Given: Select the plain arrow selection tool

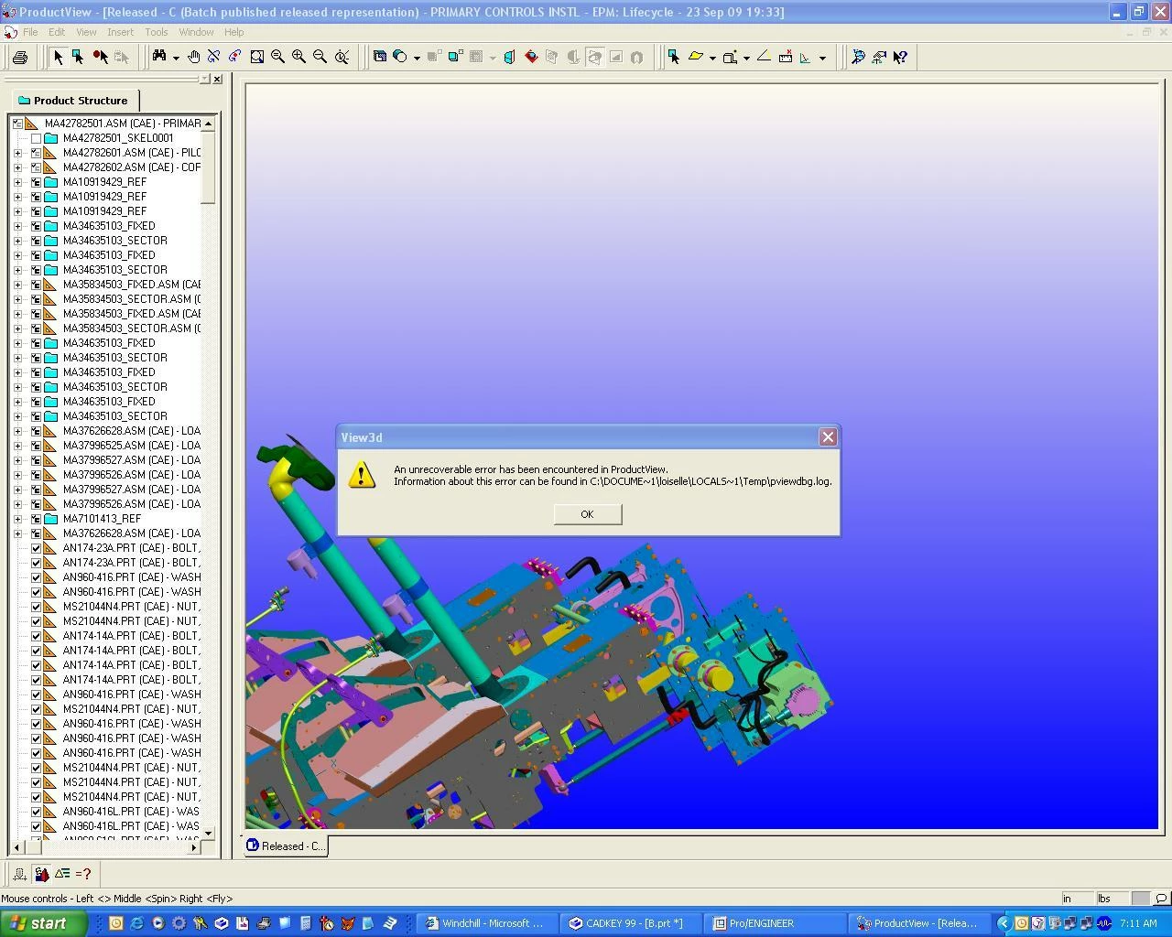Looking at the screenshot, I should coord(58,57).
